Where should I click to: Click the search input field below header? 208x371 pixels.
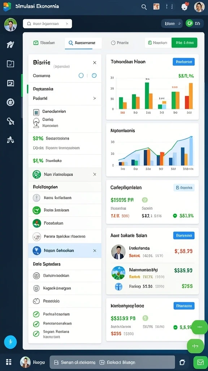(47, 24)
